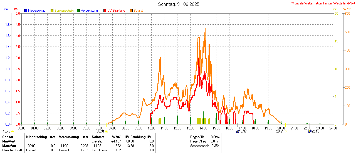Select the Solarstr. legend label

click(139, 11)
